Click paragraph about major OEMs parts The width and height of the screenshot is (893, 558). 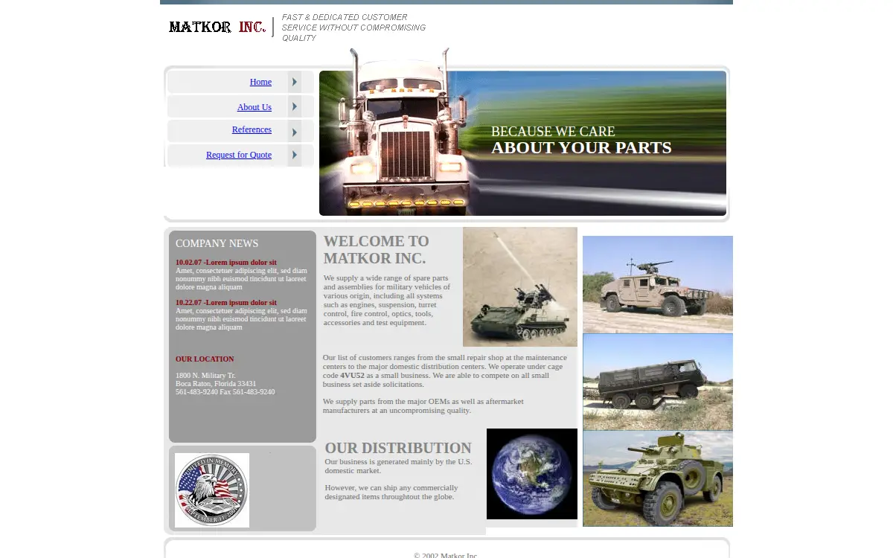(x=423, y=405)
